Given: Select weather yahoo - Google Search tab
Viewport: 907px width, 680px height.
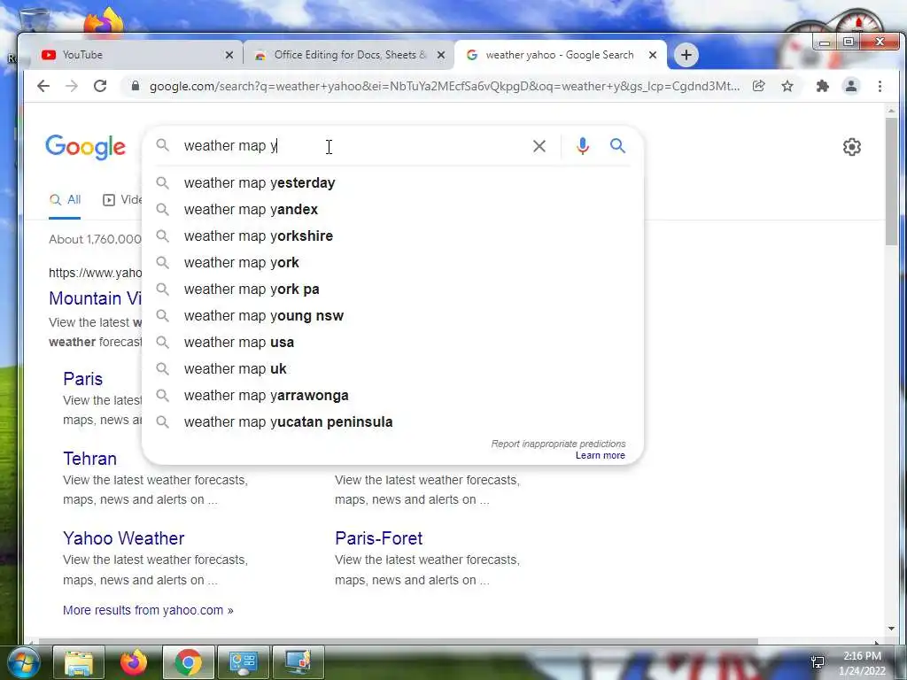Looking at the screenshot, I should 560,55.
